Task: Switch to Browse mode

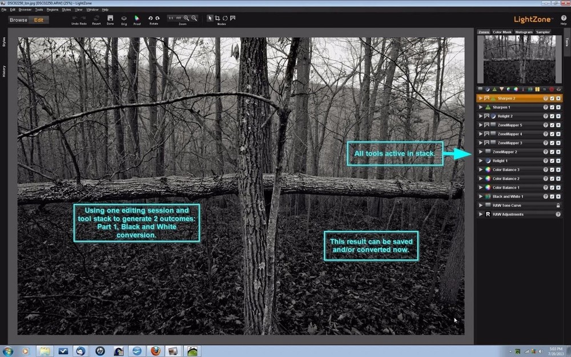Action: point(18,19)
